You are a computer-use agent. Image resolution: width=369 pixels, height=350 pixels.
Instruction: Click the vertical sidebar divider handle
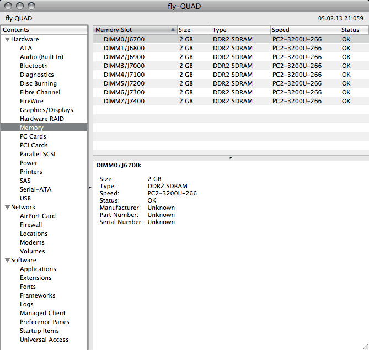89,188
